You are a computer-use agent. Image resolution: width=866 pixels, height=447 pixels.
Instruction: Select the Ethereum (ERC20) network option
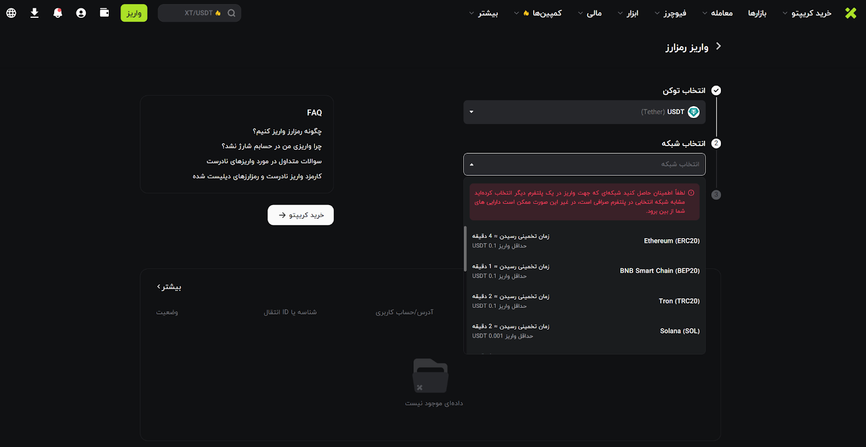coord(585,241)
